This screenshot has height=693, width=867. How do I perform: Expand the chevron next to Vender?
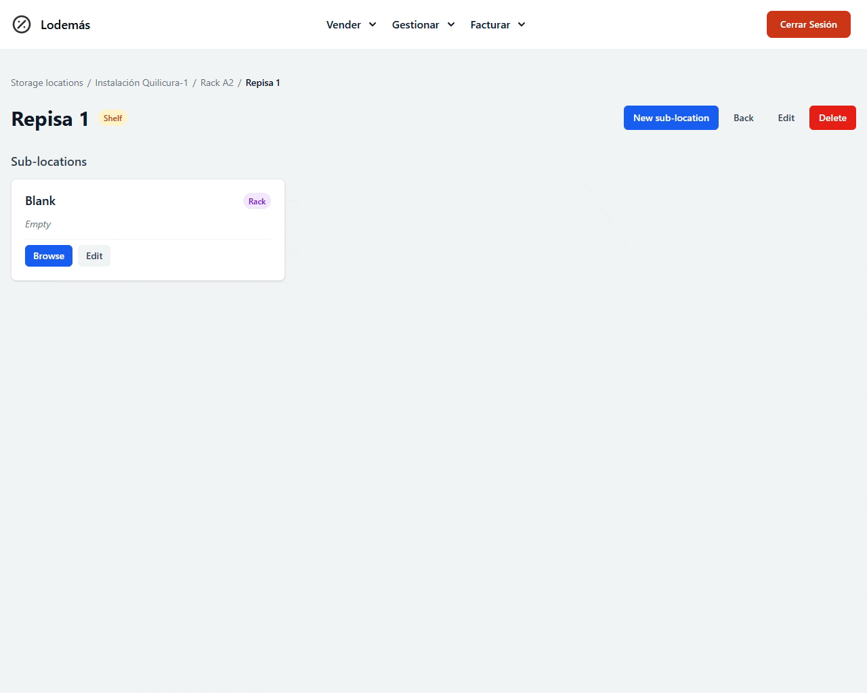pos(373,25)
